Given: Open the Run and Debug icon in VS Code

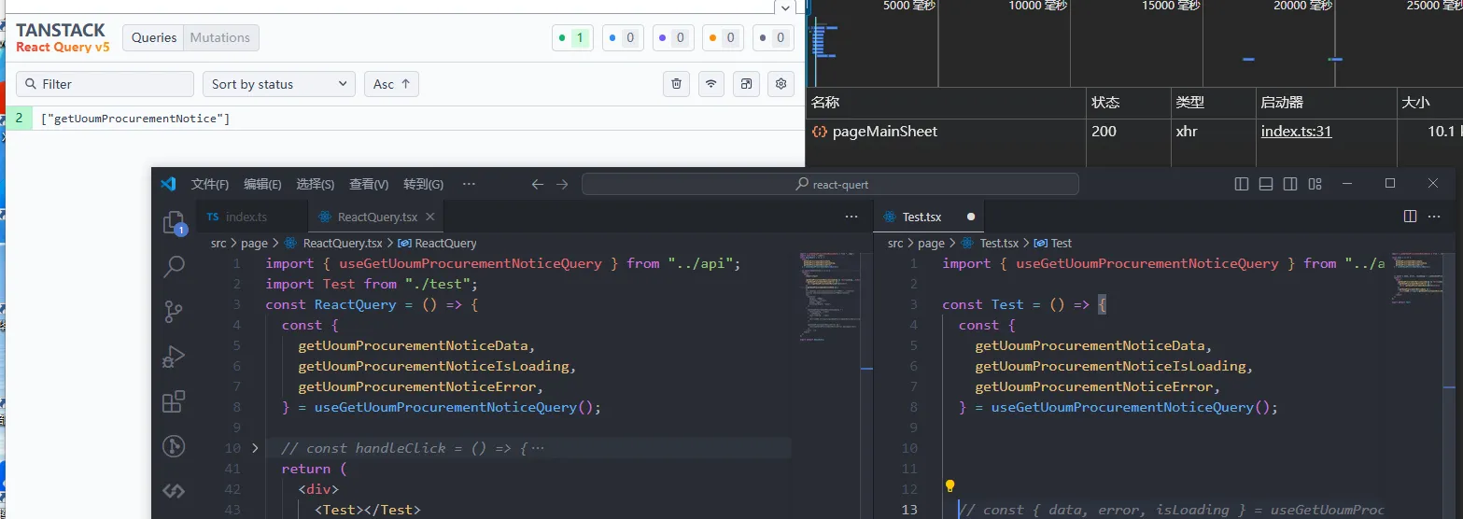Looking at the screenshot, I should click(174, 357).
